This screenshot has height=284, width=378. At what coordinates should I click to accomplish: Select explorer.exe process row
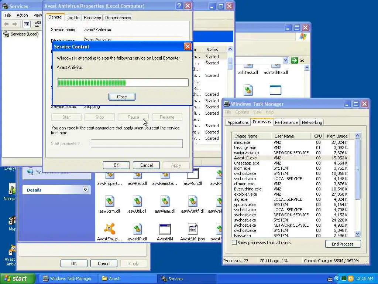291,194
